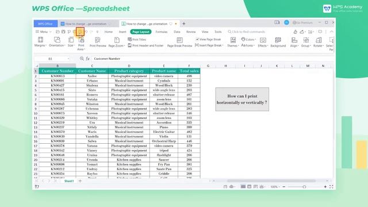Open the Margins dropdown
Screen dimensions: 368x207
(40, 42)
